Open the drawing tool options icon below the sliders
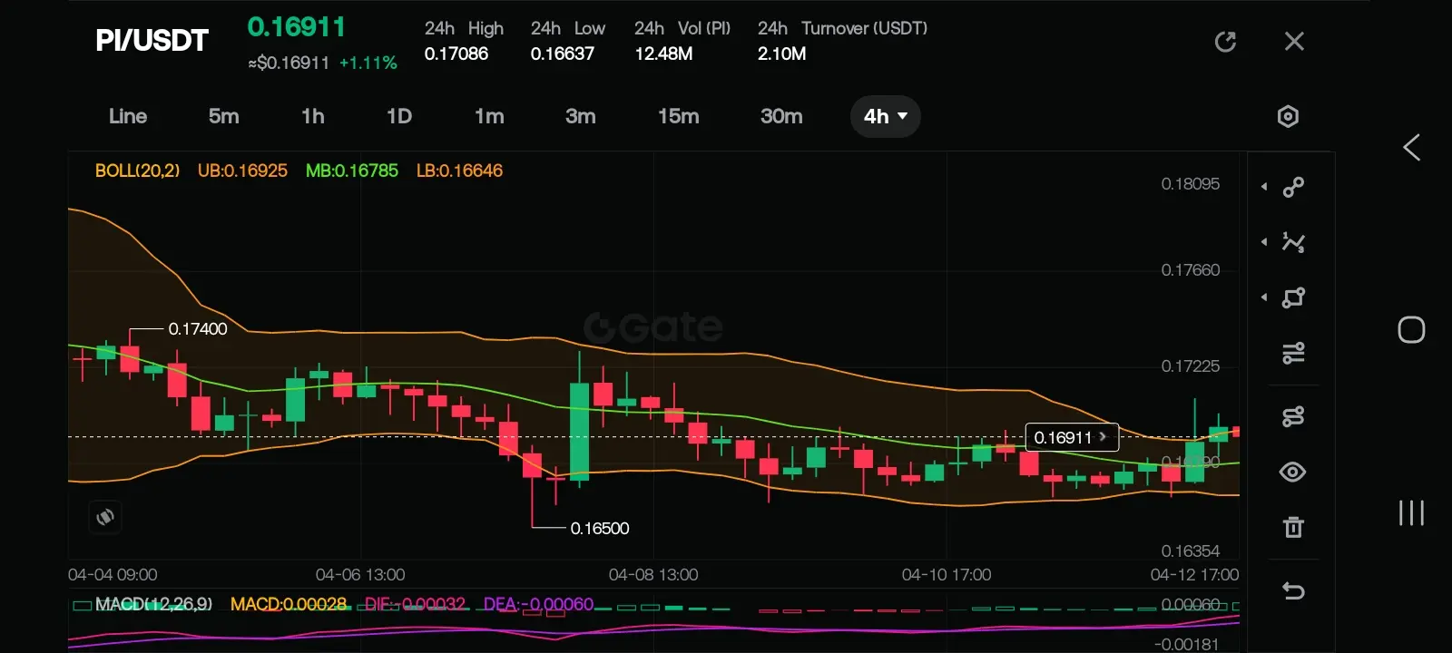 pos(1293,416)
